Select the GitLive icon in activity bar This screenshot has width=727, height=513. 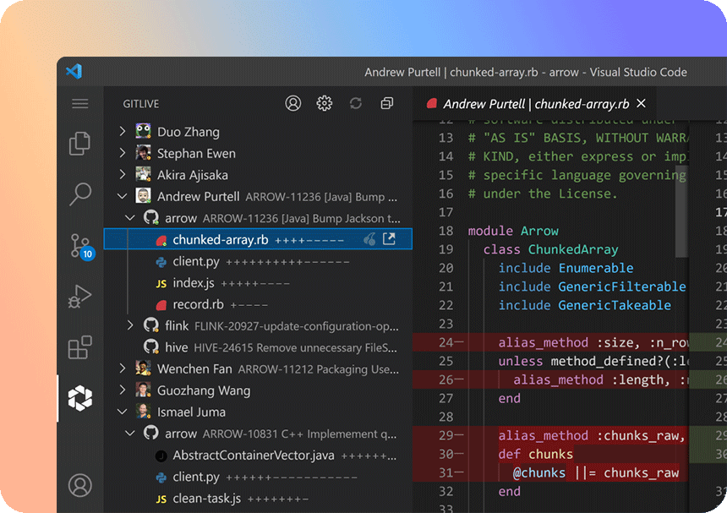(x=80, y=398)
